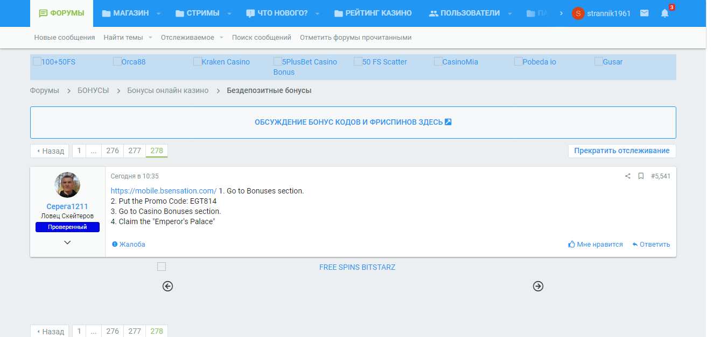Bookmark post #5,541 with bookmark icon
The height and width of the screenshot is (337, 714).
point(641,176)
